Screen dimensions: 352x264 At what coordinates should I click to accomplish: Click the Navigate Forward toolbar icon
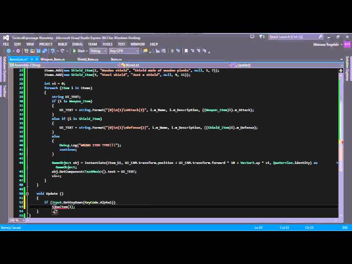click(x=18, y=51)
